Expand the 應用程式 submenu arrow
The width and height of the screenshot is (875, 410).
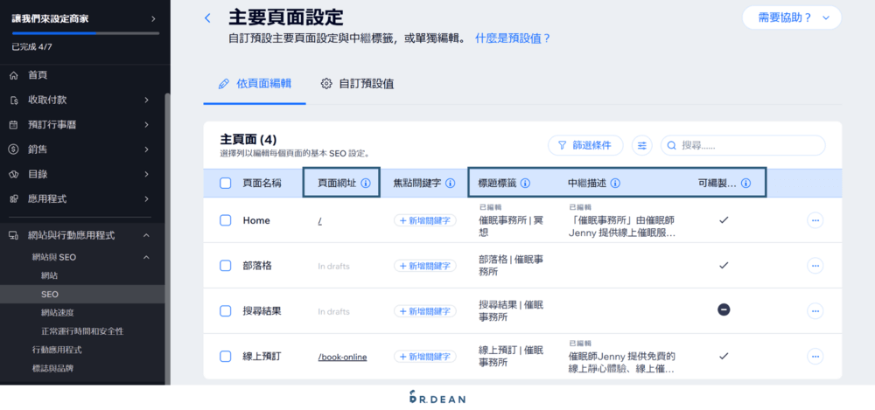point(146,198)
